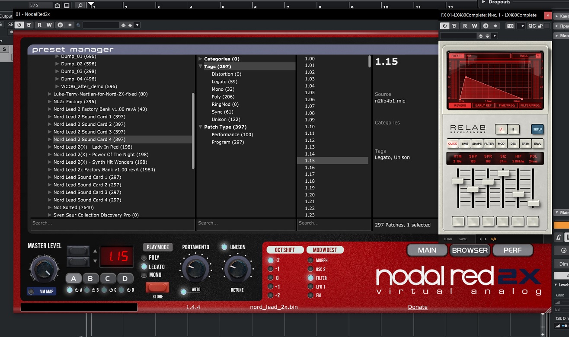Toggle the portamento AUTO LED
Image resolution: width=569 pixels, height=337 pixels.
(184, 292)
